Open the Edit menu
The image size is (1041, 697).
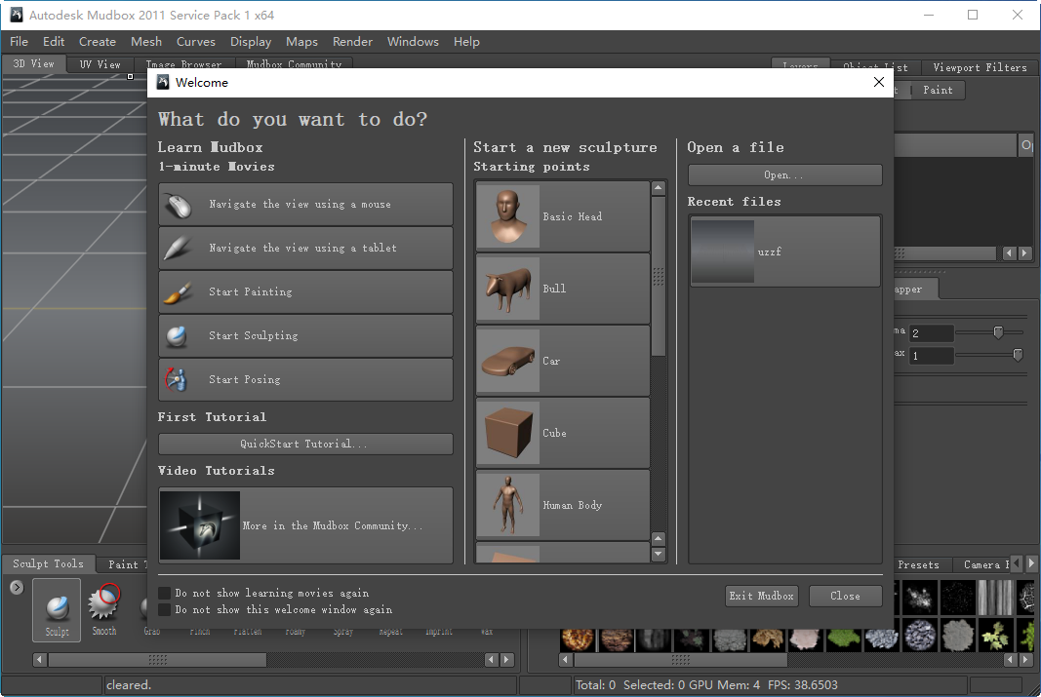54,41
